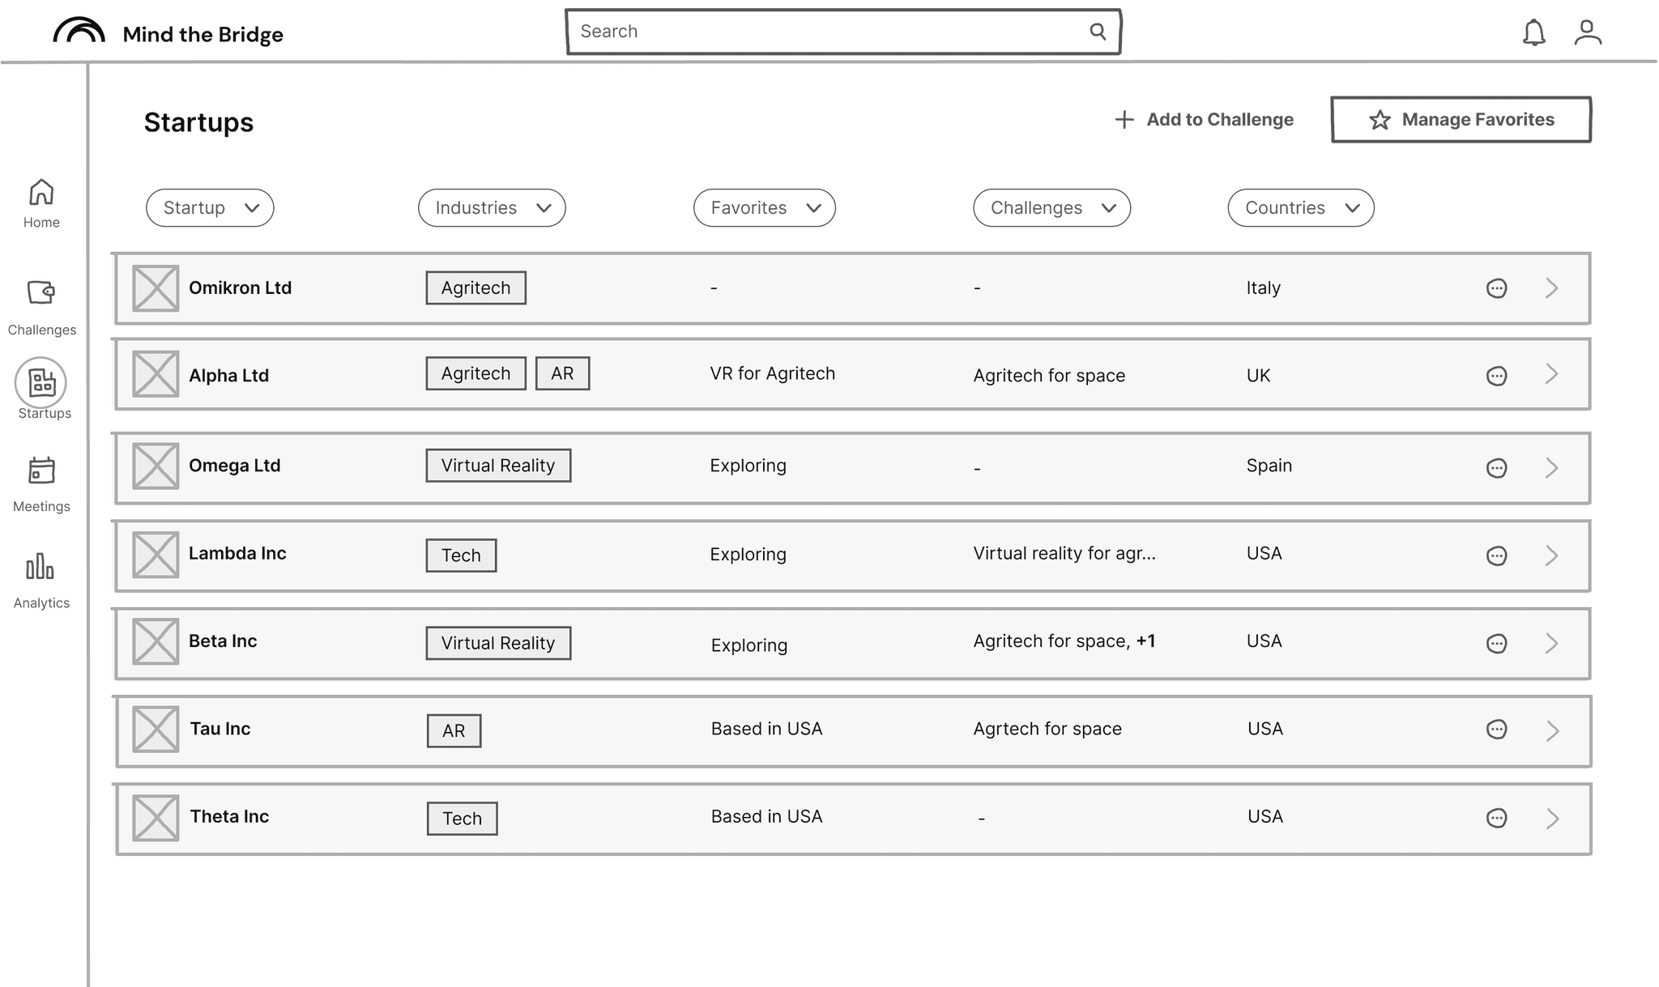
Task: Expand the Startup filter dropdown
Action: (210, 208)
